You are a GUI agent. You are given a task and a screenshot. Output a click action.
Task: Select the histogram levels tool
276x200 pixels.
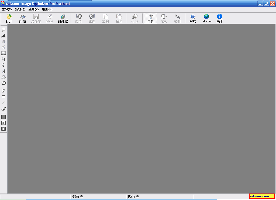tap(4, 36)
